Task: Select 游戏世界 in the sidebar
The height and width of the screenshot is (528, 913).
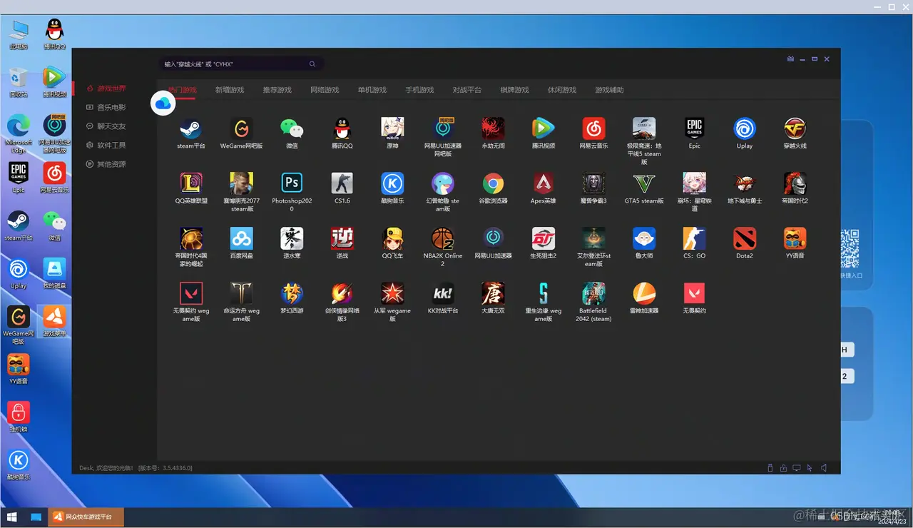Action: click(x=106, y=88)
